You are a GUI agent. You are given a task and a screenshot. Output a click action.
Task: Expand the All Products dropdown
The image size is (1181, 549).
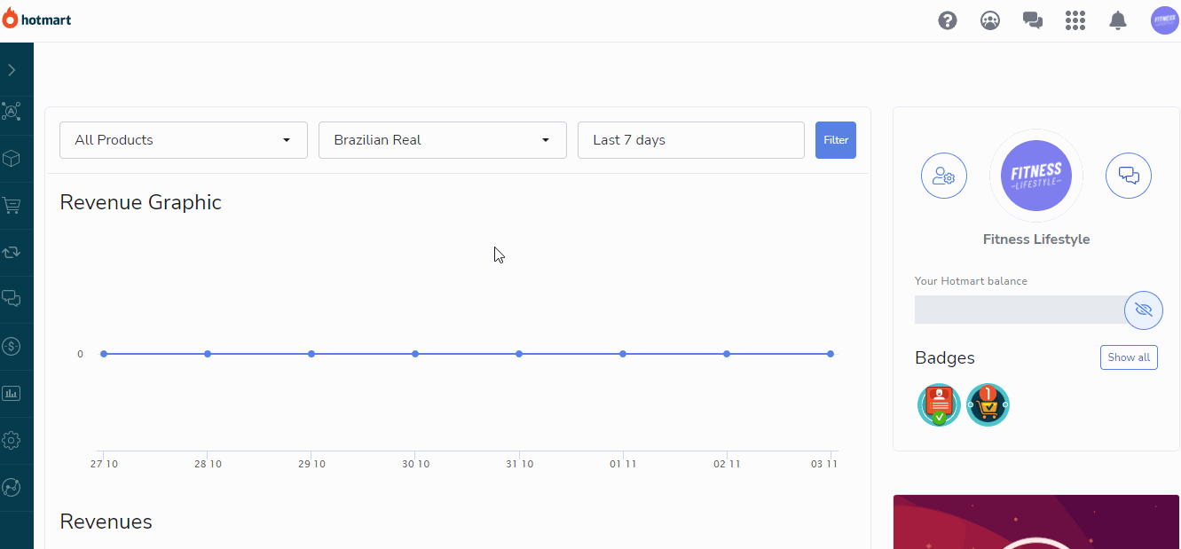coord(184,140)
